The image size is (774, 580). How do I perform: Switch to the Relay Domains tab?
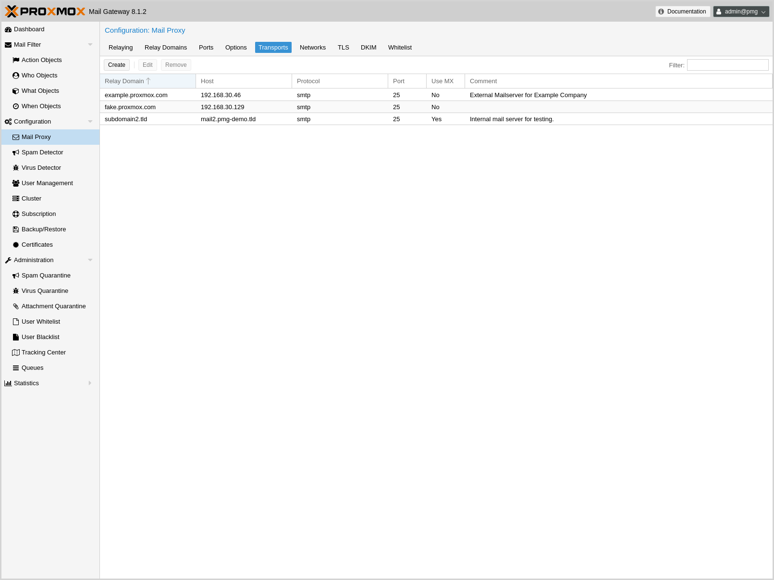pyautogui.click(x=165, y=48)
